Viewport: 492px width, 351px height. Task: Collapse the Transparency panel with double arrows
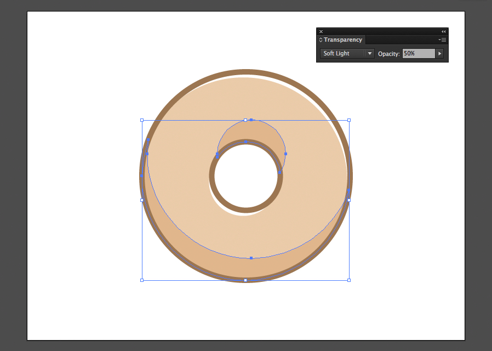[x=443, y=31]
